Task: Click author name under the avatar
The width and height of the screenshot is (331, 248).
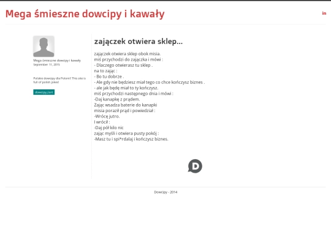Action: pyautogui.click(x=57, y=61)
